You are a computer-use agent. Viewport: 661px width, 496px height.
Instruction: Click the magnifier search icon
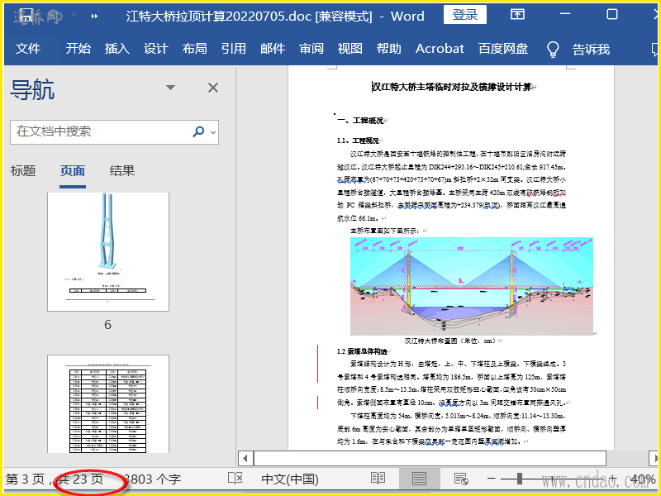pyautogui.click(x=198, y=131)
